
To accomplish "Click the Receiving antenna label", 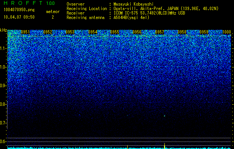I will pos(86,18).
